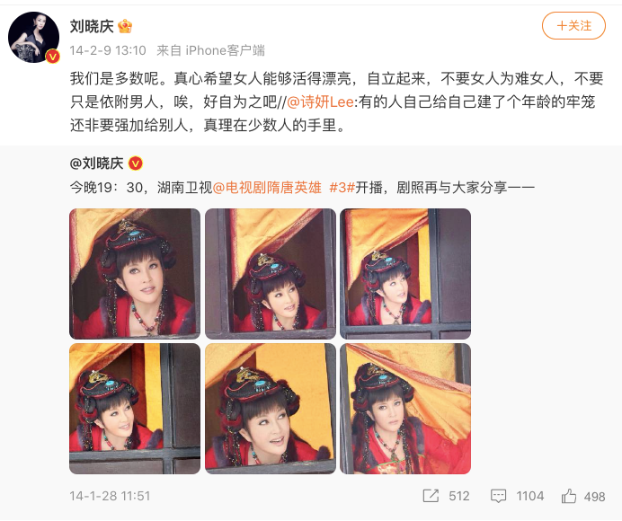Open the first photo thumbnail in grid
The image size is (622, 521).
point(135,274)
